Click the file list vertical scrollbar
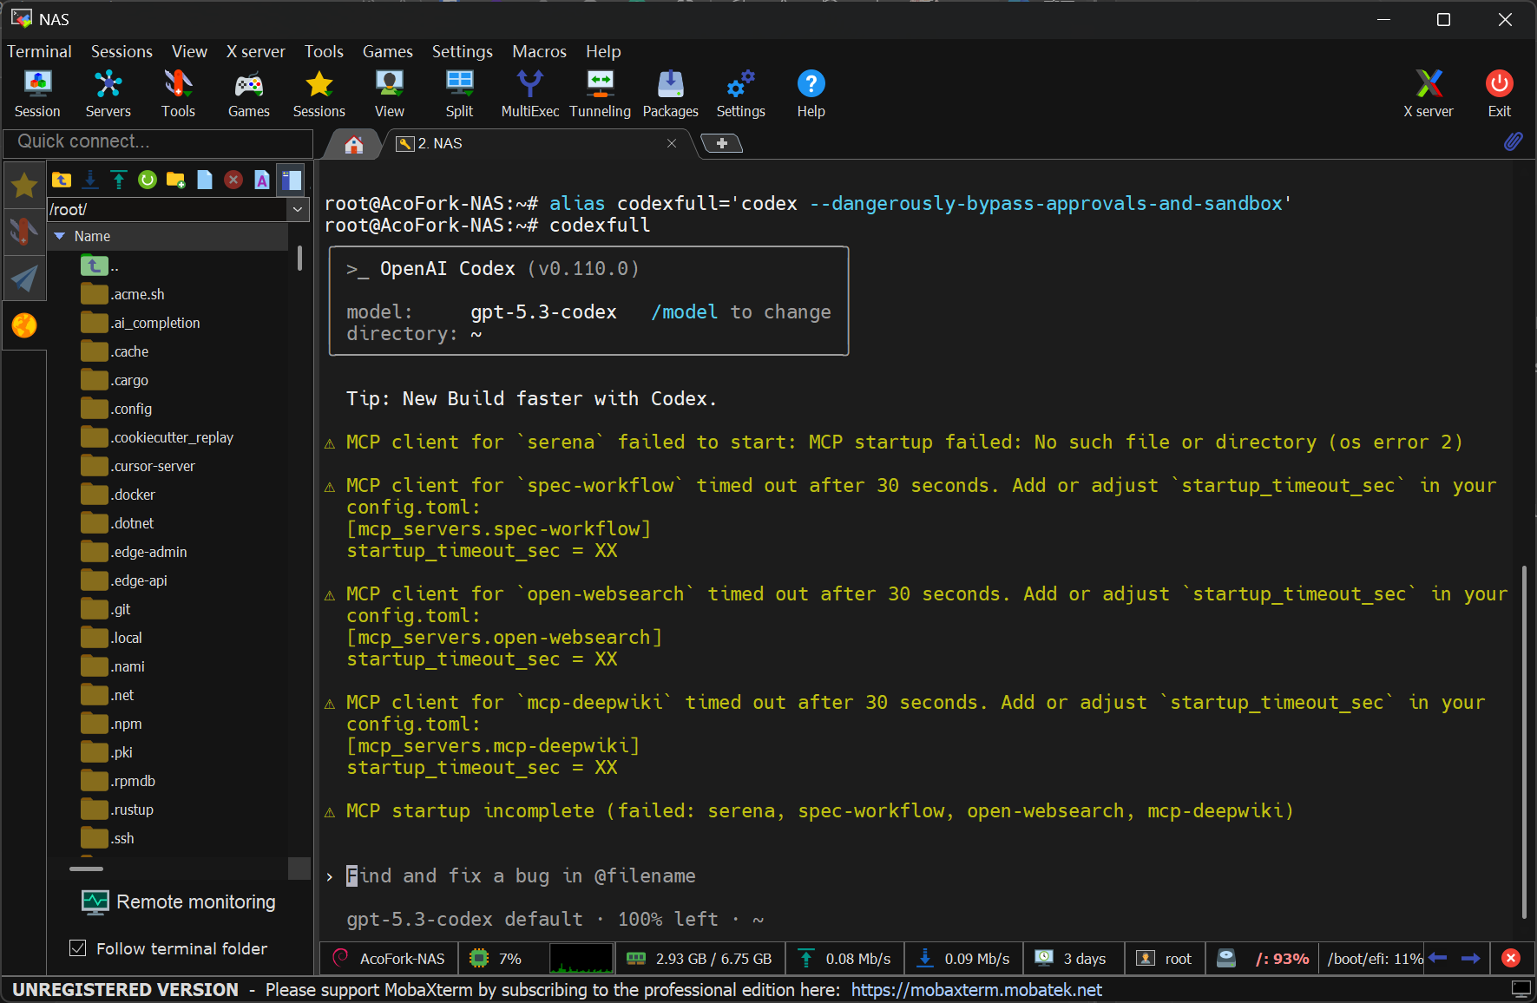This screenshot has height=1003, width=1537. click(299, 259)
